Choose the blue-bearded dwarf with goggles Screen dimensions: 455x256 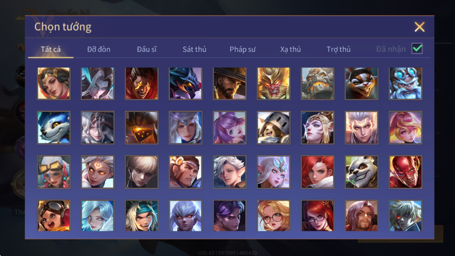click(x=405, y=84)
